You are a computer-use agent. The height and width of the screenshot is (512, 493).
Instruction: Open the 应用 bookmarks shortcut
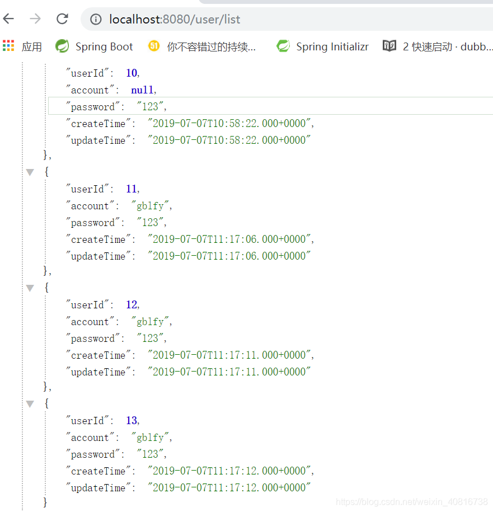point(32,46)
